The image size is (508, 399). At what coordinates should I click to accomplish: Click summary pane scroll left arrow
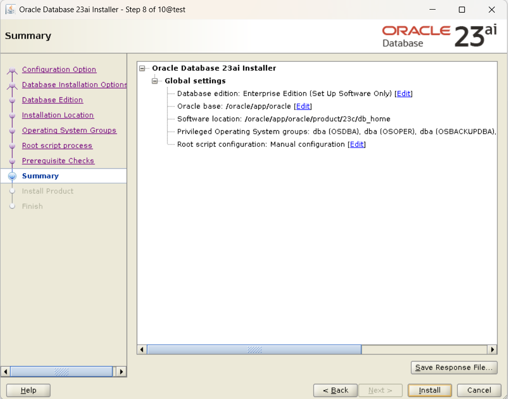[x=142, y=350]
